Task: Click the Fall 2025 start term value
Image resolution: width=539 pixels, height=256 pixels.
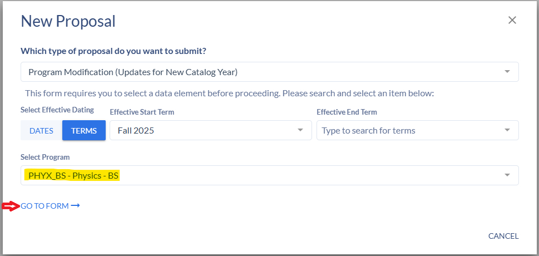Action: click(x=136, y=131)
